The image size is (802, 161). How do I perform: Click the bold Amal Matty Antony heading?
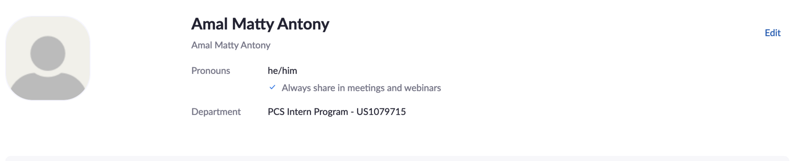point(260,24)
